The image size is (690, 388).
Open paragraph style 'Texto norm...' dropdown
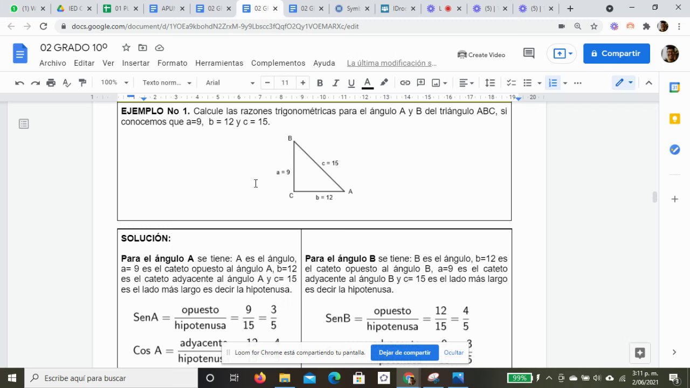167,82
